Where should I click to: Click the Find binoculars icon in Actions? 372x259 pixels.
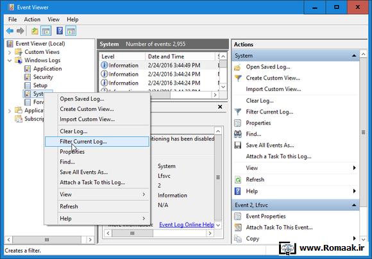[x=238, y=134]
